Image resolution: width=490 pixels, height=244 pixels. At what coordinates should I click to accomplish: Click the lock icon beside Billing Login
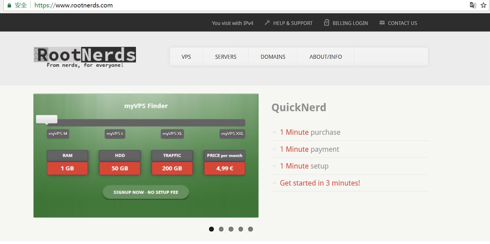pos(327,22)
